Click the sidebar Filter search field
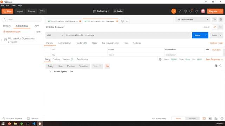 point(22,20)
